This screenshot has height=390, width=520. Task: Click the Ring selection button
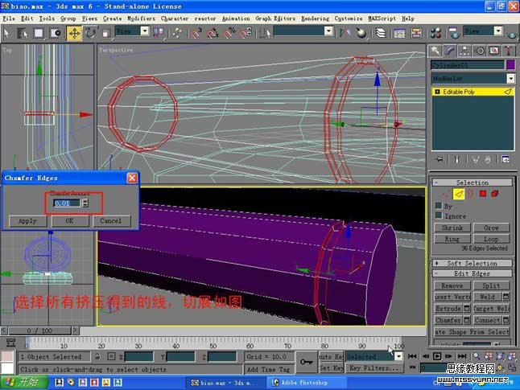452,239
